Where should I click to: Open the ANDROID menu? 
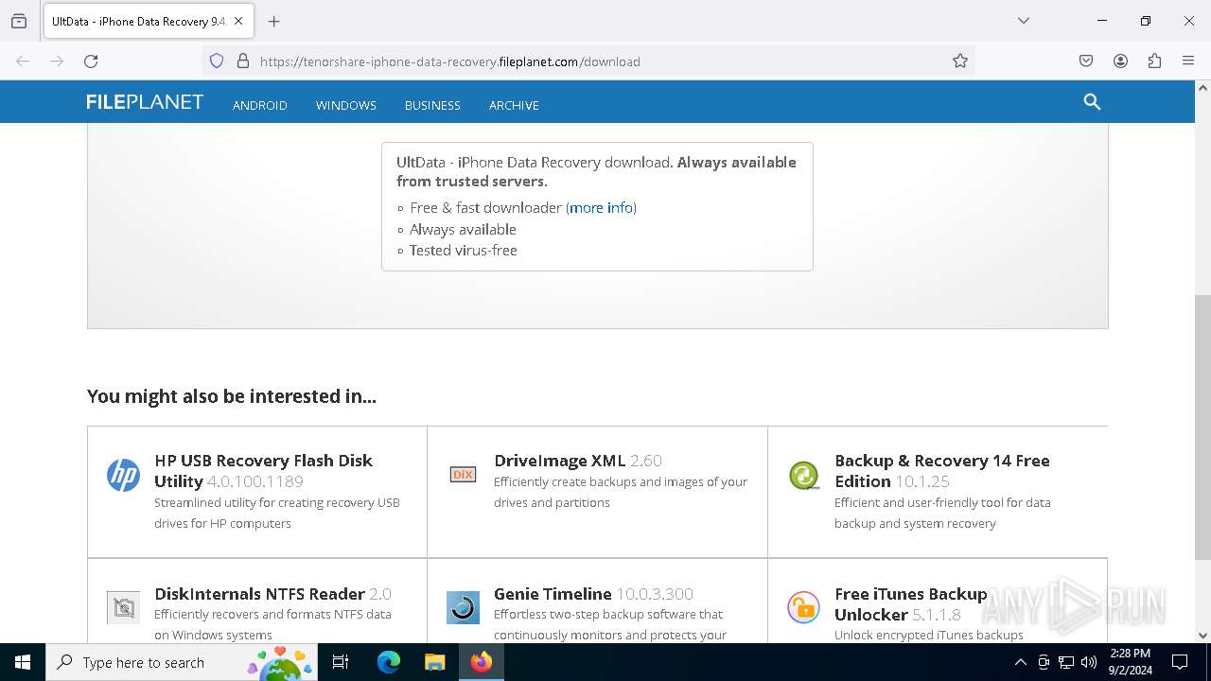coord(260,105)
